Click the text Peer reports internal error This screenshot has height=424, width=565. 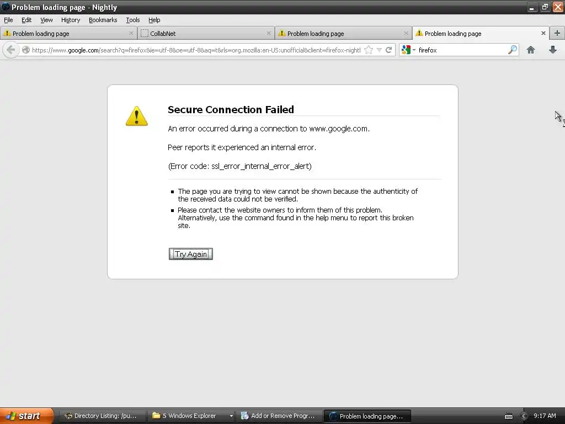pyautogui.click(x=242, y=147)
